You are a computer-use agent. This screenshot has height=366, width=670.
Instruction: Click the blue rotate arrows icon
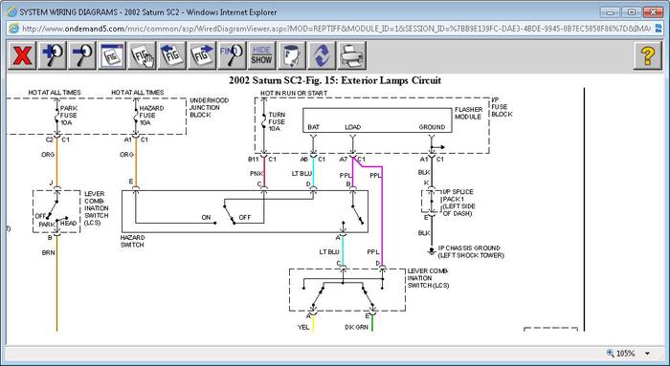(x=322, y=55)
